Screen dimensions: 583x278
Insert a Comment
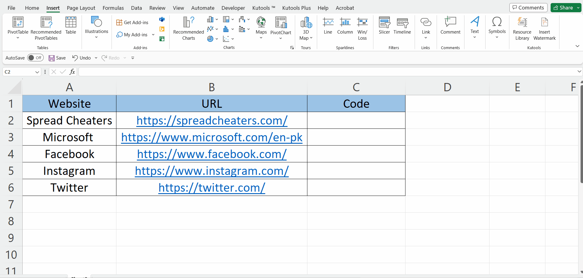[x=450, y=26]
